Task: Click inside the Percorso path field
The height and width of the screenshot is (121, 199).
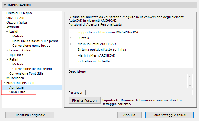Action: (x=139, y=93)
